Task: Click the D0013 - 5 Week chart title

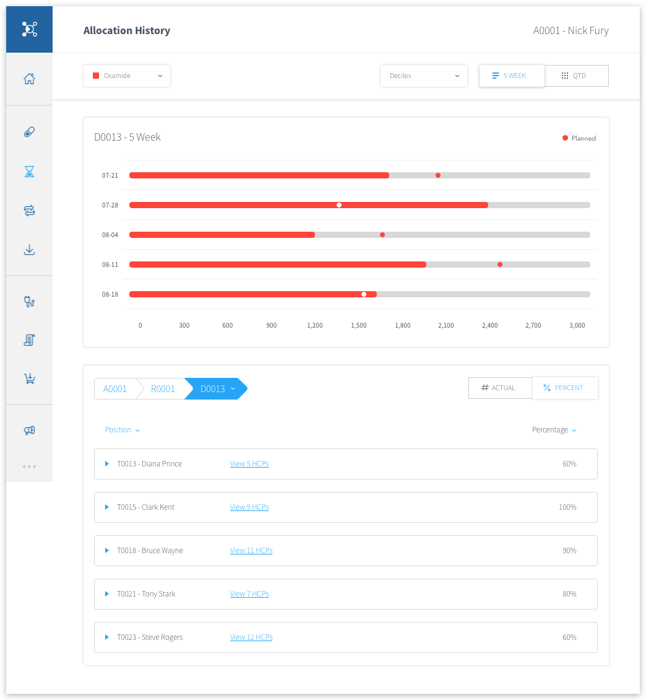Action: 127,137
